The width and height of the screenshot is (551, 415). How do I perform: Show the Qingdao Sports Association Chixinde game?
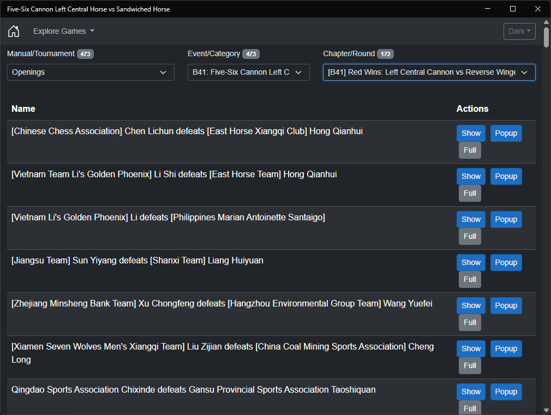click(x=471, y=392)
